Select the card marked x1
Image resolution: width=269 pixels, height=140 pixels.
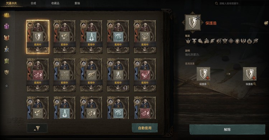(118, 75)
